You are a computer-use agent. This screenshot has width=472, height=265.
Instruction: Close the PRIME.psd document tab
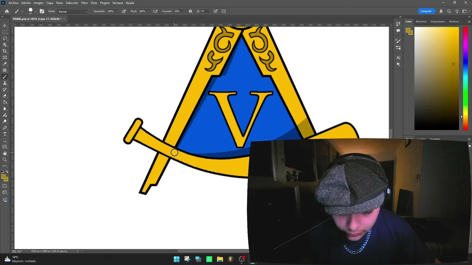tap(64, 18)
